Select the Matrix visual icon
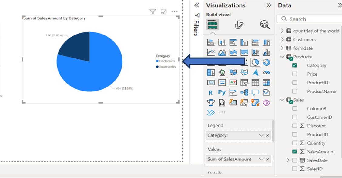 click(x=267, y=82)
